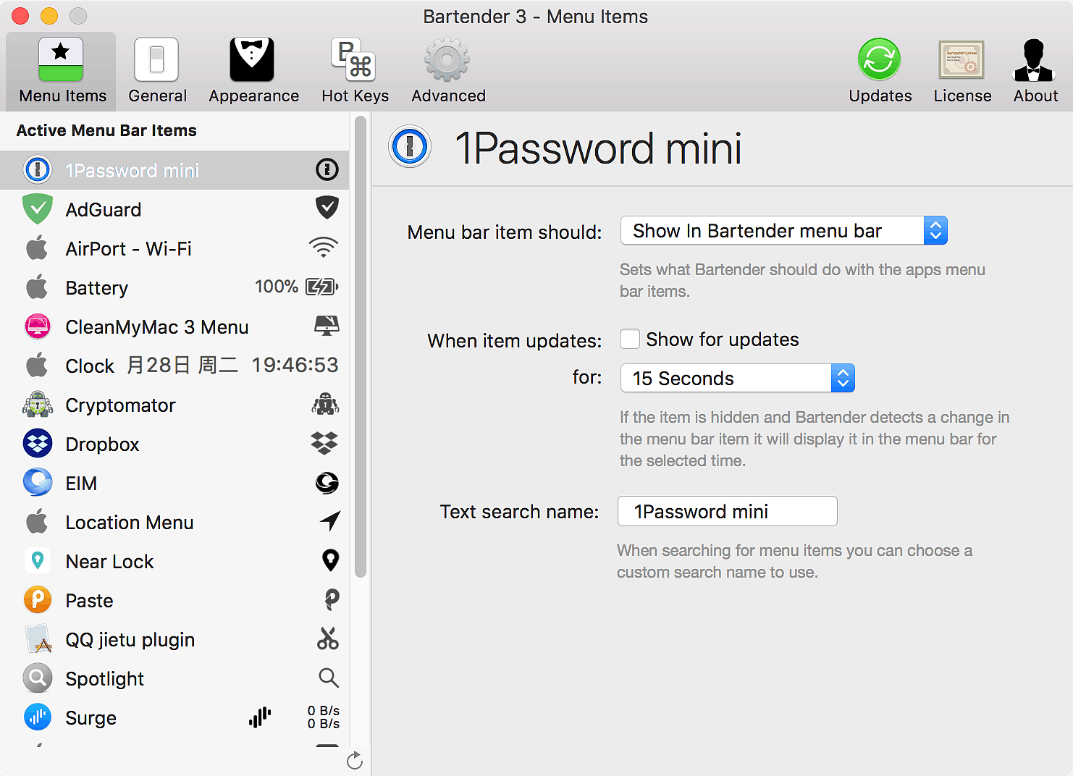Select the Cryptomator list entry
The image size is (1073, 776).
coord(120,405)
